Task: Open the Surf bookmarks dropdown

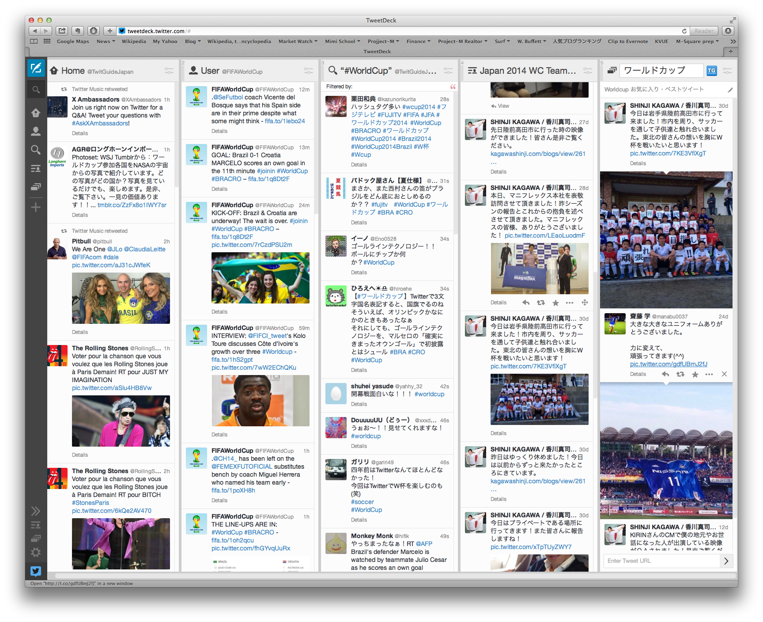Action: click(502, 42)
